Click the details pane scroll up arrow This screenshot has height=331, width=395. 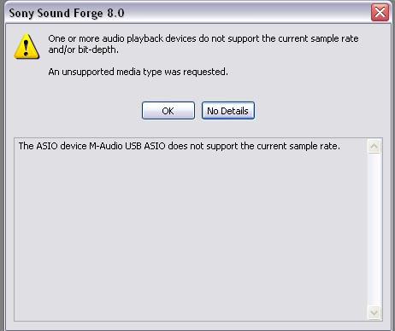point(374,146)
